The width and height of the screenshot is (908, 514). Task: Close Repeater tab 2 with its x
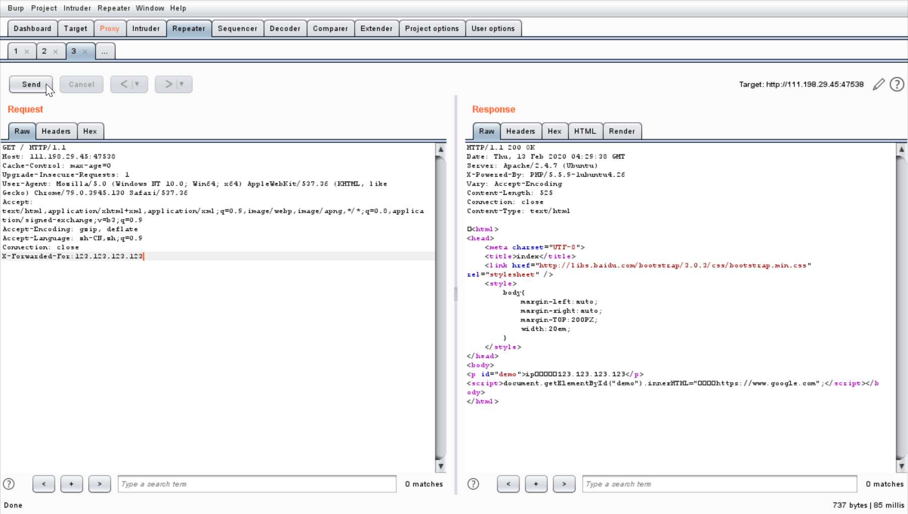point(55,52)
